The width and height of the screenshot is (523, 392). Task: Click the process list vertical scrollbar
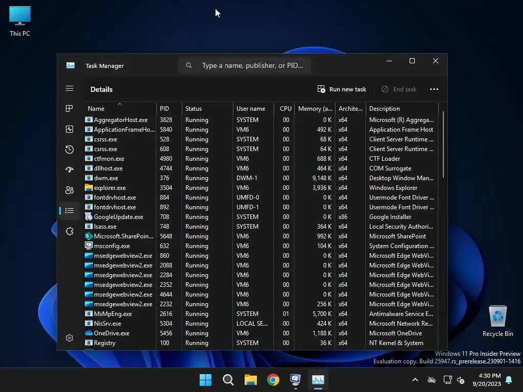(x=443, y=144)
